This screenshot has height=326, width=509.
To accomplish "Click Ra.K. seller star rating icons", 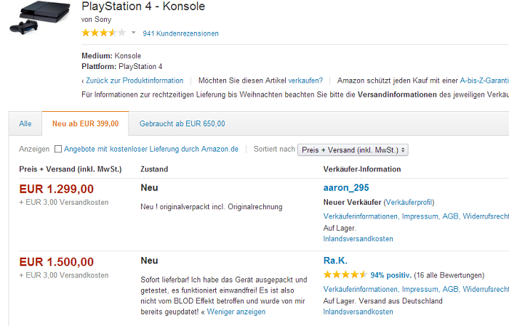I will [x=345, y=274].
